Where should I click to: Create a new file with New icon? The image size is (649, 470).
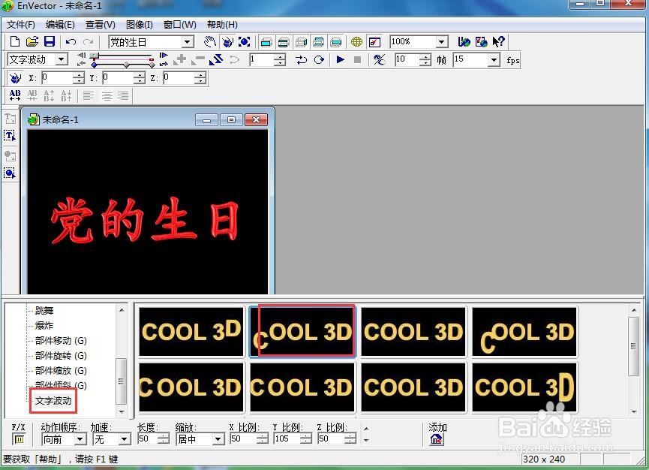click(14, 41)
